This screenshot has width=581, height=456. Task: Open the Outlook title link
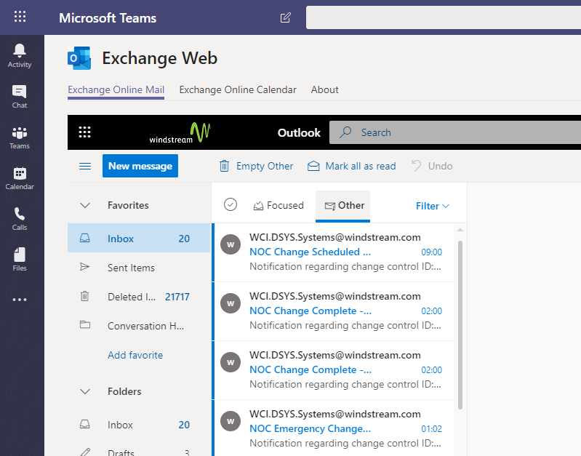(299, 132)
